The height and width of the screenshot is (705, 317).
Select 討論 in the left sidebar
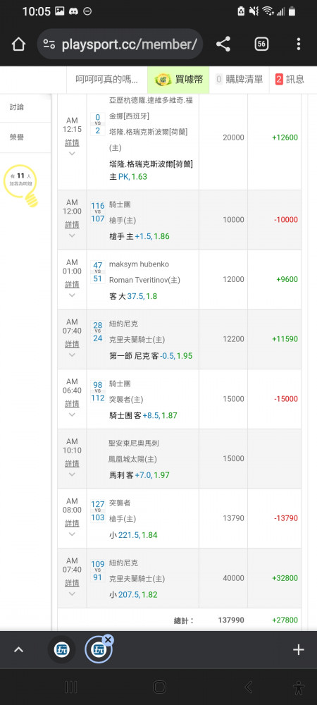pyautogui.click(x=17, y=107)
